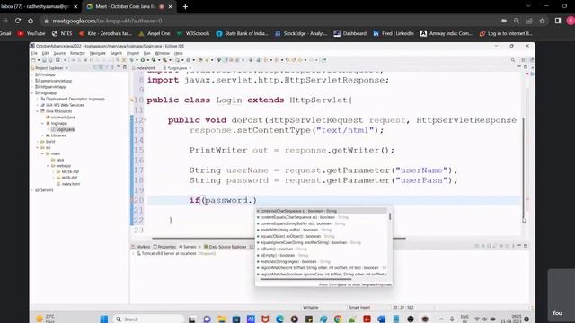Open the Run toolbar dropdown arrow
The height and width of the screenshot is (323, 575).
pyautogui.click(x=147, y=60)
